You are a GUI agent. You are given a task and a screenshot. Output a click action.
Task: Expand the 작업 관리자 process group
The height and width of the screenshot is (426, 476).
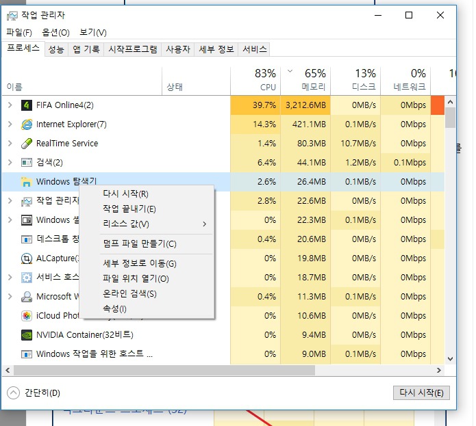coord(10,201)
